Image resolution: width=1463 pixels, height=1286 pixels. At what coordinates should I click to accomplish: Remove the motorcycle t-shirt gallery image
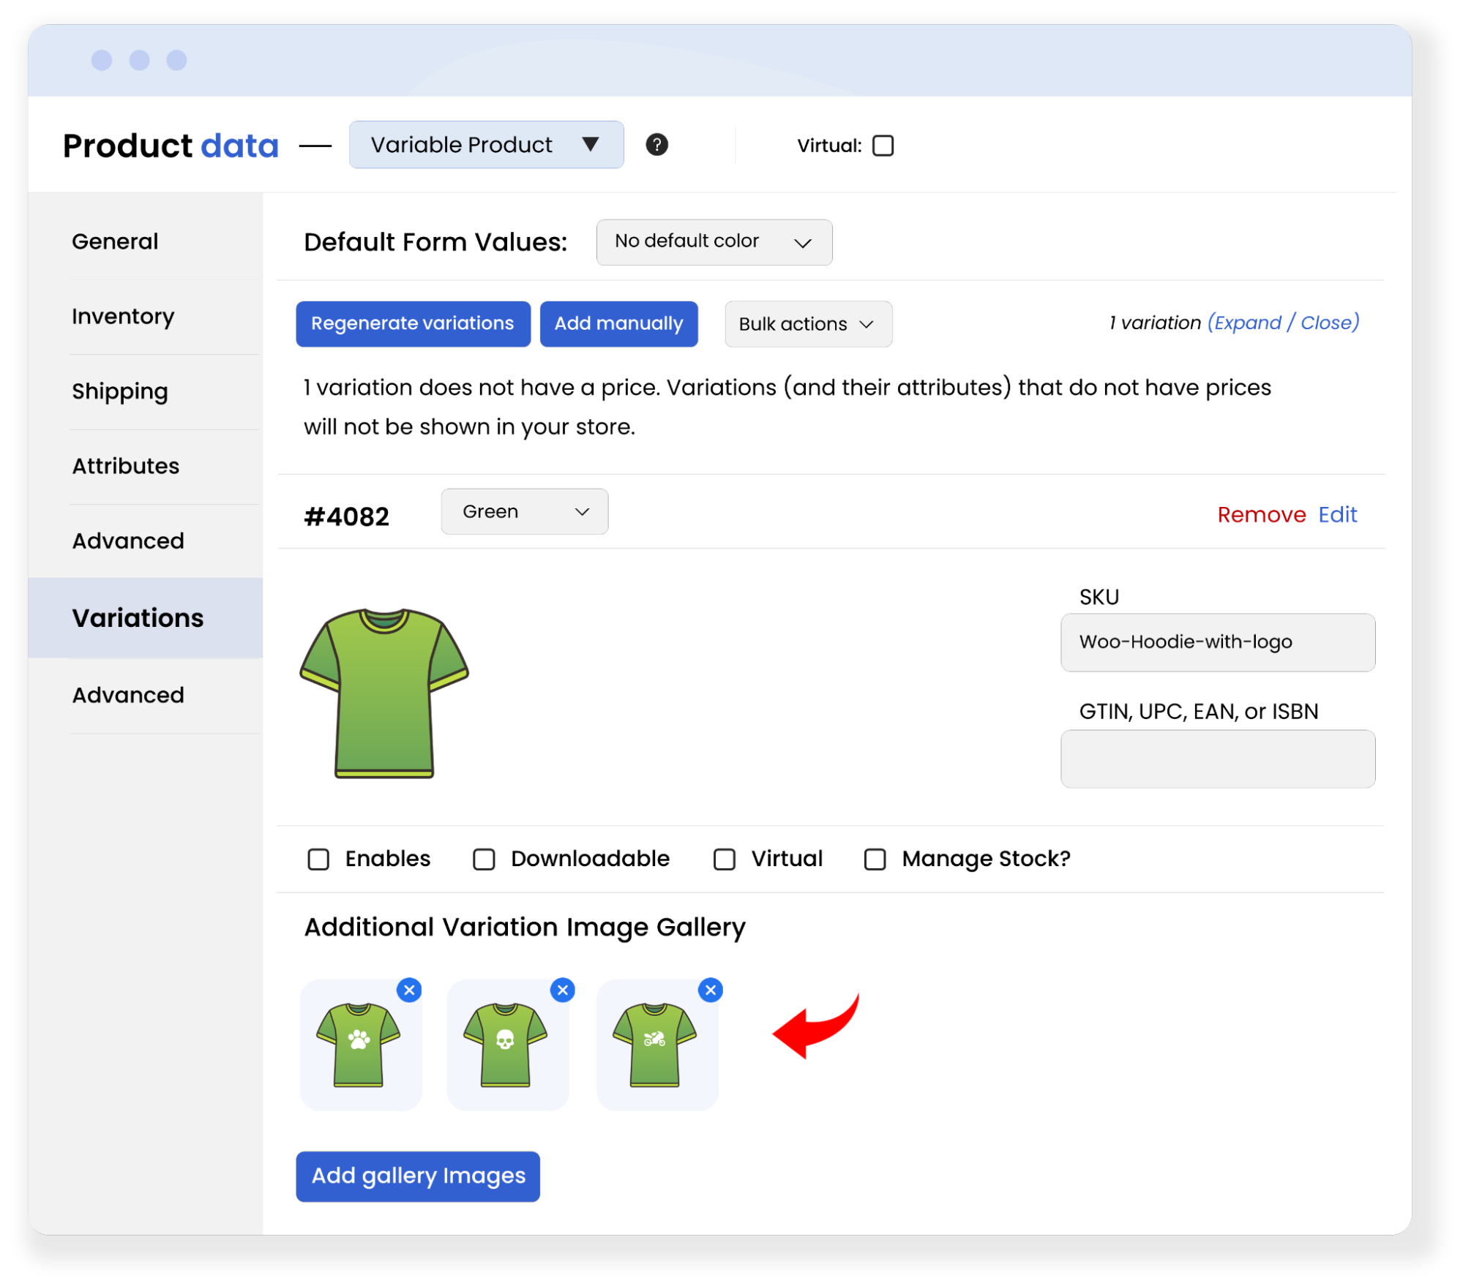710,990
